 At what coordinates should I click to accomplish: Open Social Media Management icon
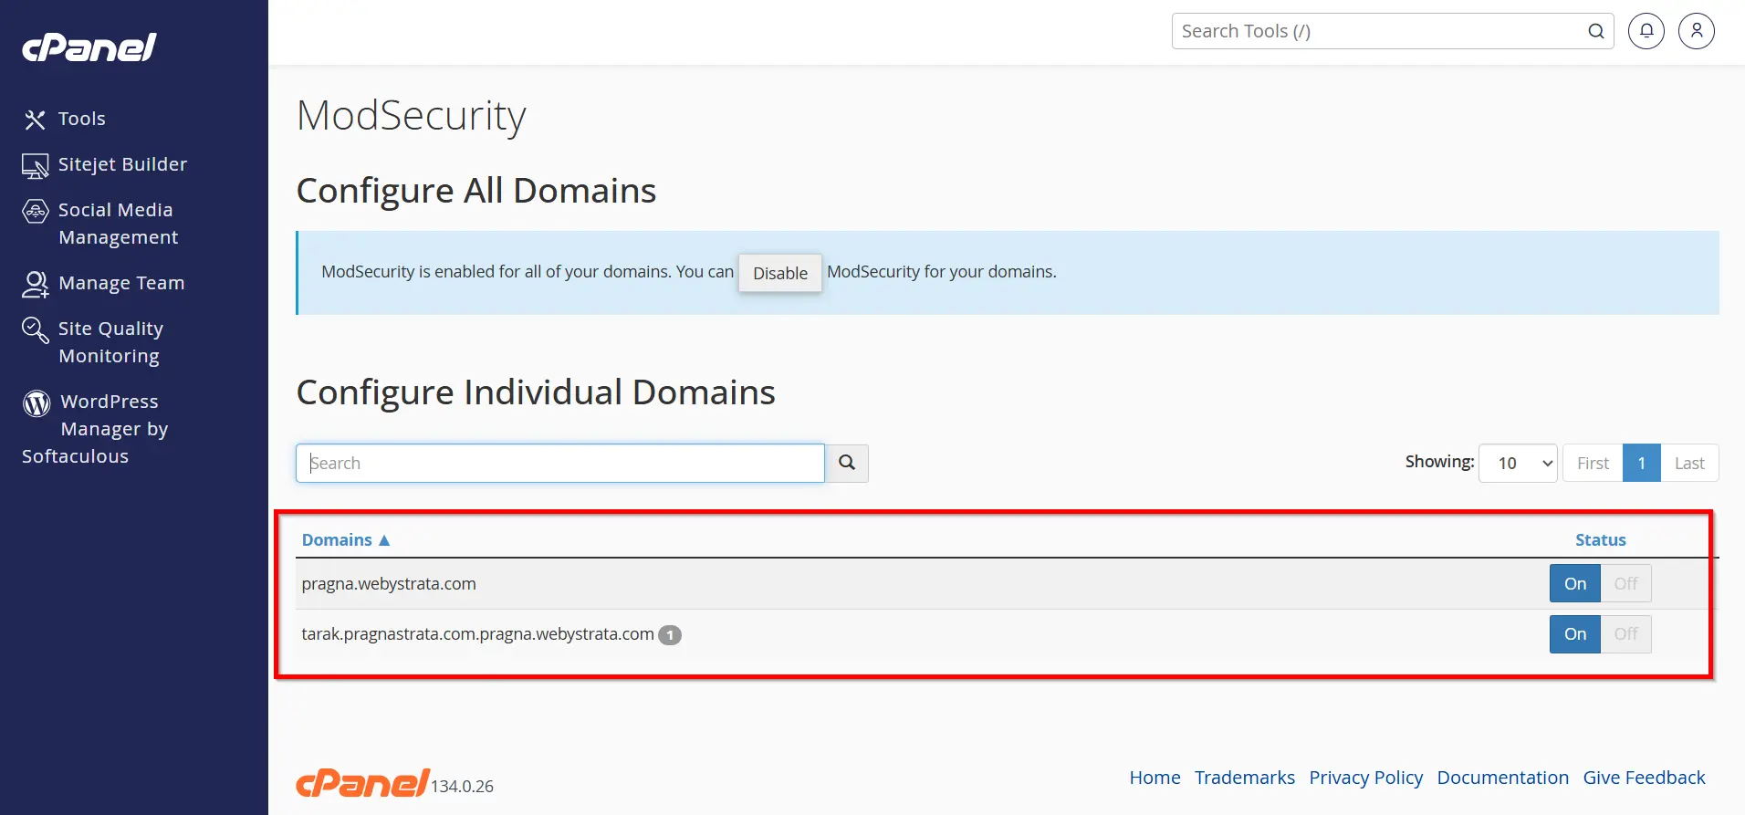point(35,211)
